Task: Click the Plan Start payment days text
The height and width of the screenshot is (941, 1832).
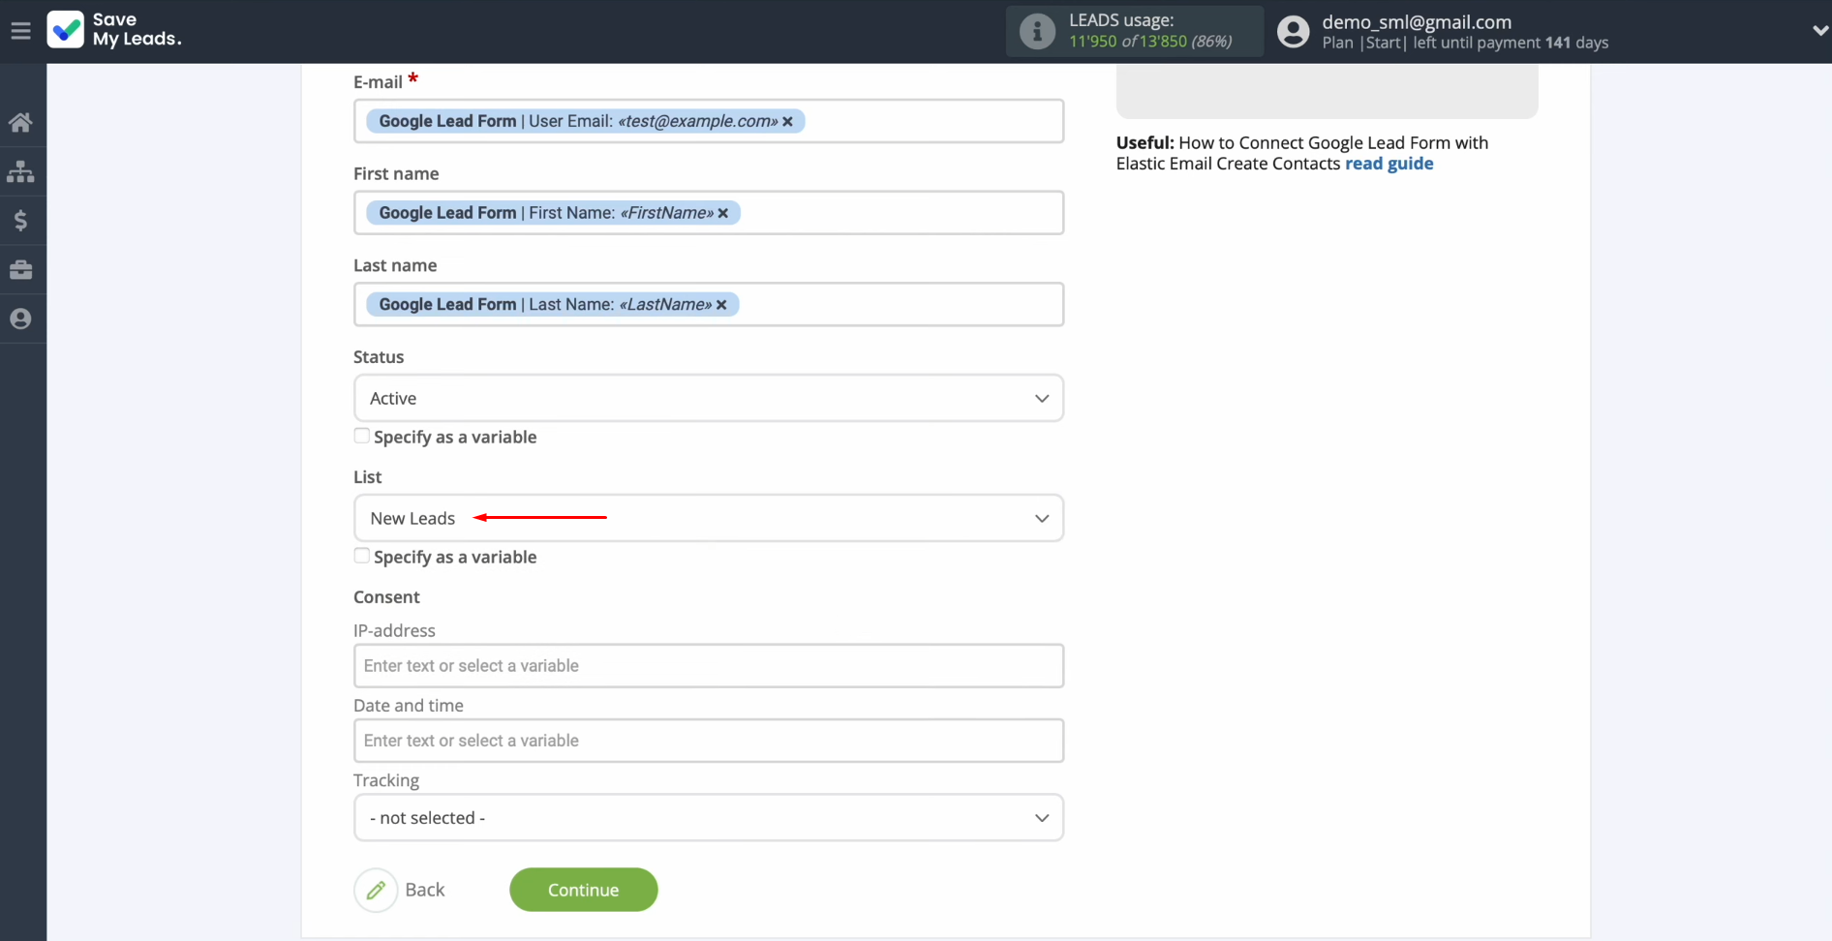Action: coord(1465,43)
